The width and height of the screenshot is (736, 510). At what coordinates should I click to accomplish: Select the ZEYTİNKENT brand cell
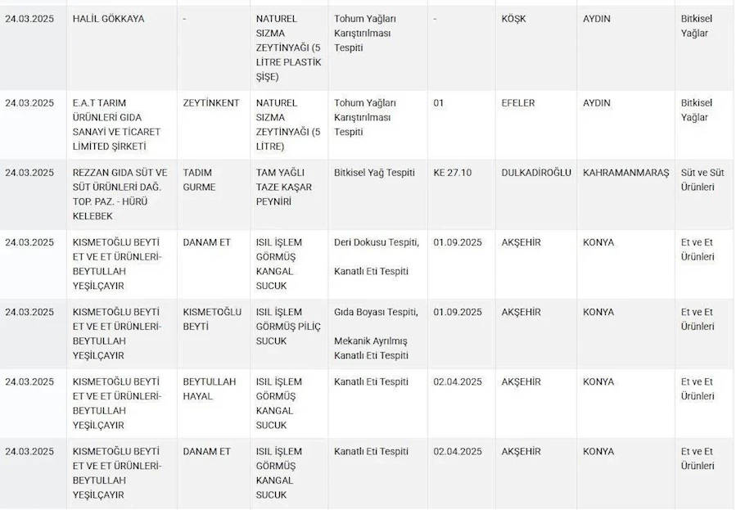(x=211, y=103)
